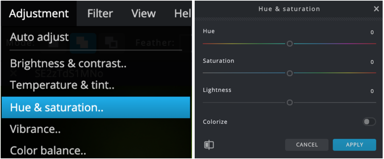Select the highlighted Hue & saturation entry
Viewport: 384px width, 159px height.
pos(96,107)
